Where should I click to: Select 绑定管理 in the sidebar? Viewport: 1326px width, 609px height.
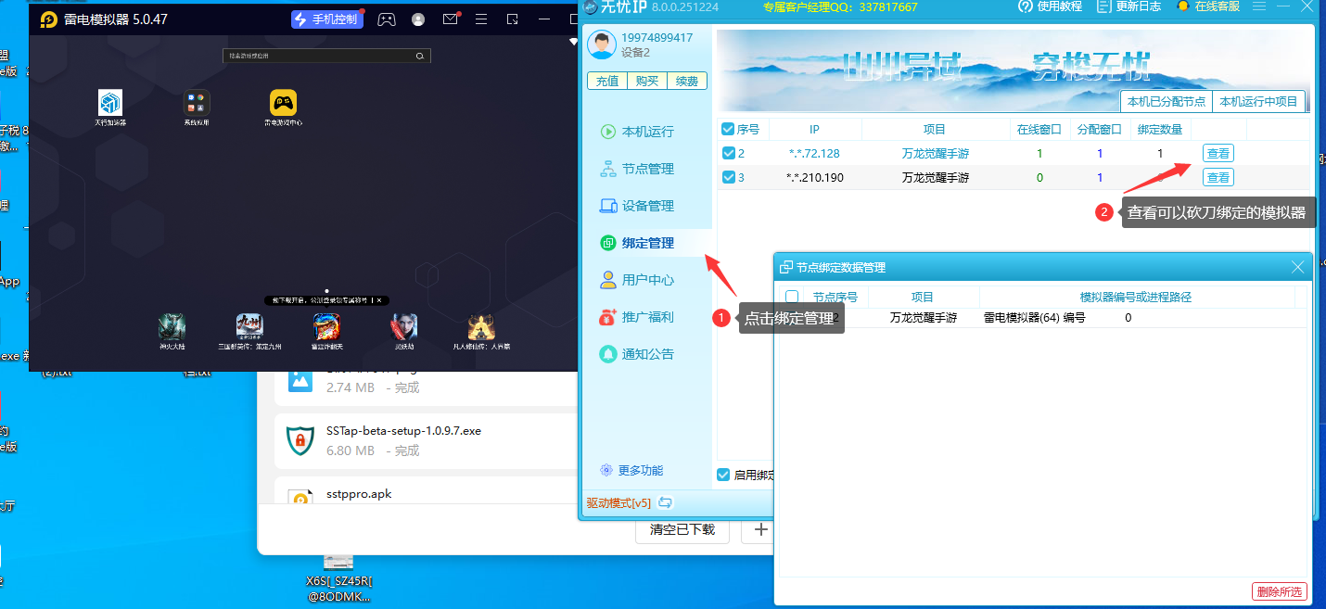point(637,243)
